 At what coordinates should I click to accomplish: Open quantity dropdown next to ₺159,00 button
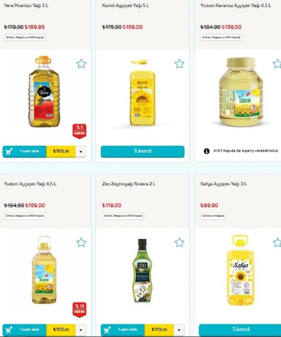(81, 330)
